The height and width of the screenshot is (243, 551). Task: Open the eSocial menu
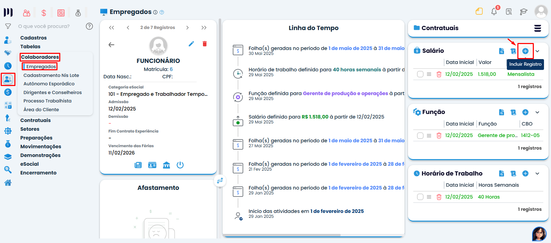click(29, 164)
